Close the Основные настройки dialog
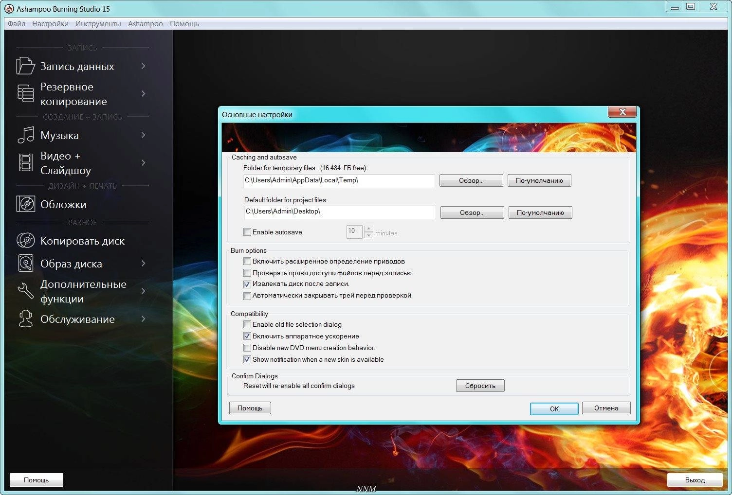 click(622, 112)
